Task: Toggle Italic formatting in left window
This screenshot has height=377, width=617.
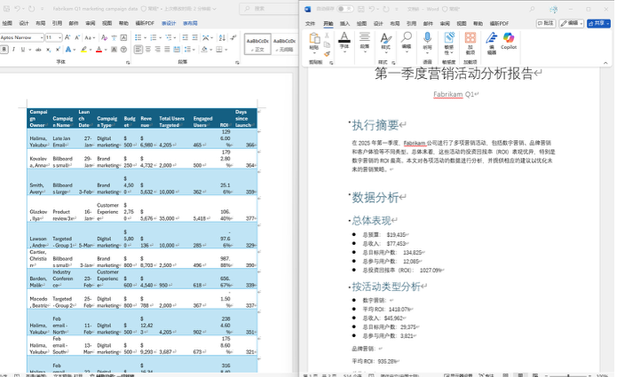Action: coord(14,50)
